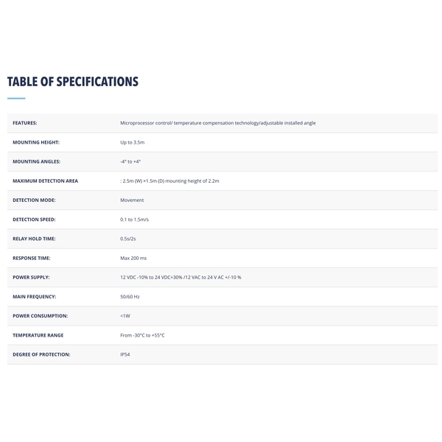Select the "Detection Mode:" label
Image resolution: width=442 pixels, height=442 pixels.
point(34,200)
